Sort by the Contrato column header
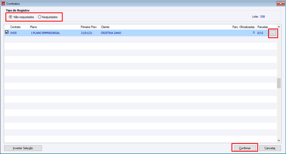Image resolution: width=286 pixels, height=154 pixels. (19, 27)
